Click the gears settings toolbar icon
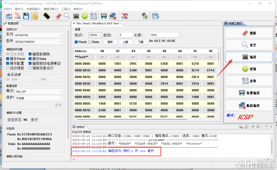The height and width of the screenshot is (170, 277). click(x=145, y=16)
